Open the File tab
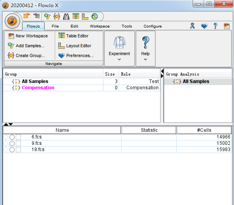 (55, 26)
